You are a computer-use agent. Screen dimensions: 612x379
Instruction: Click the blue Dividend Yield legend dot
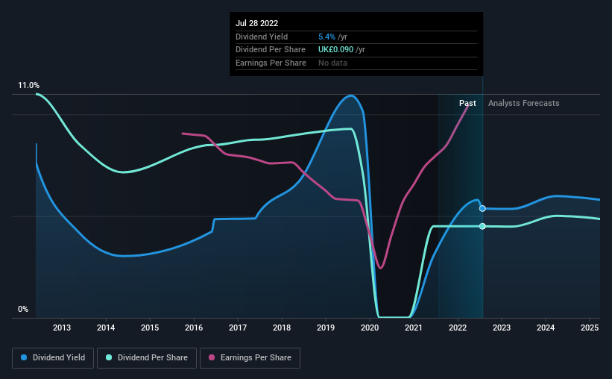click(x=24, y=357)
